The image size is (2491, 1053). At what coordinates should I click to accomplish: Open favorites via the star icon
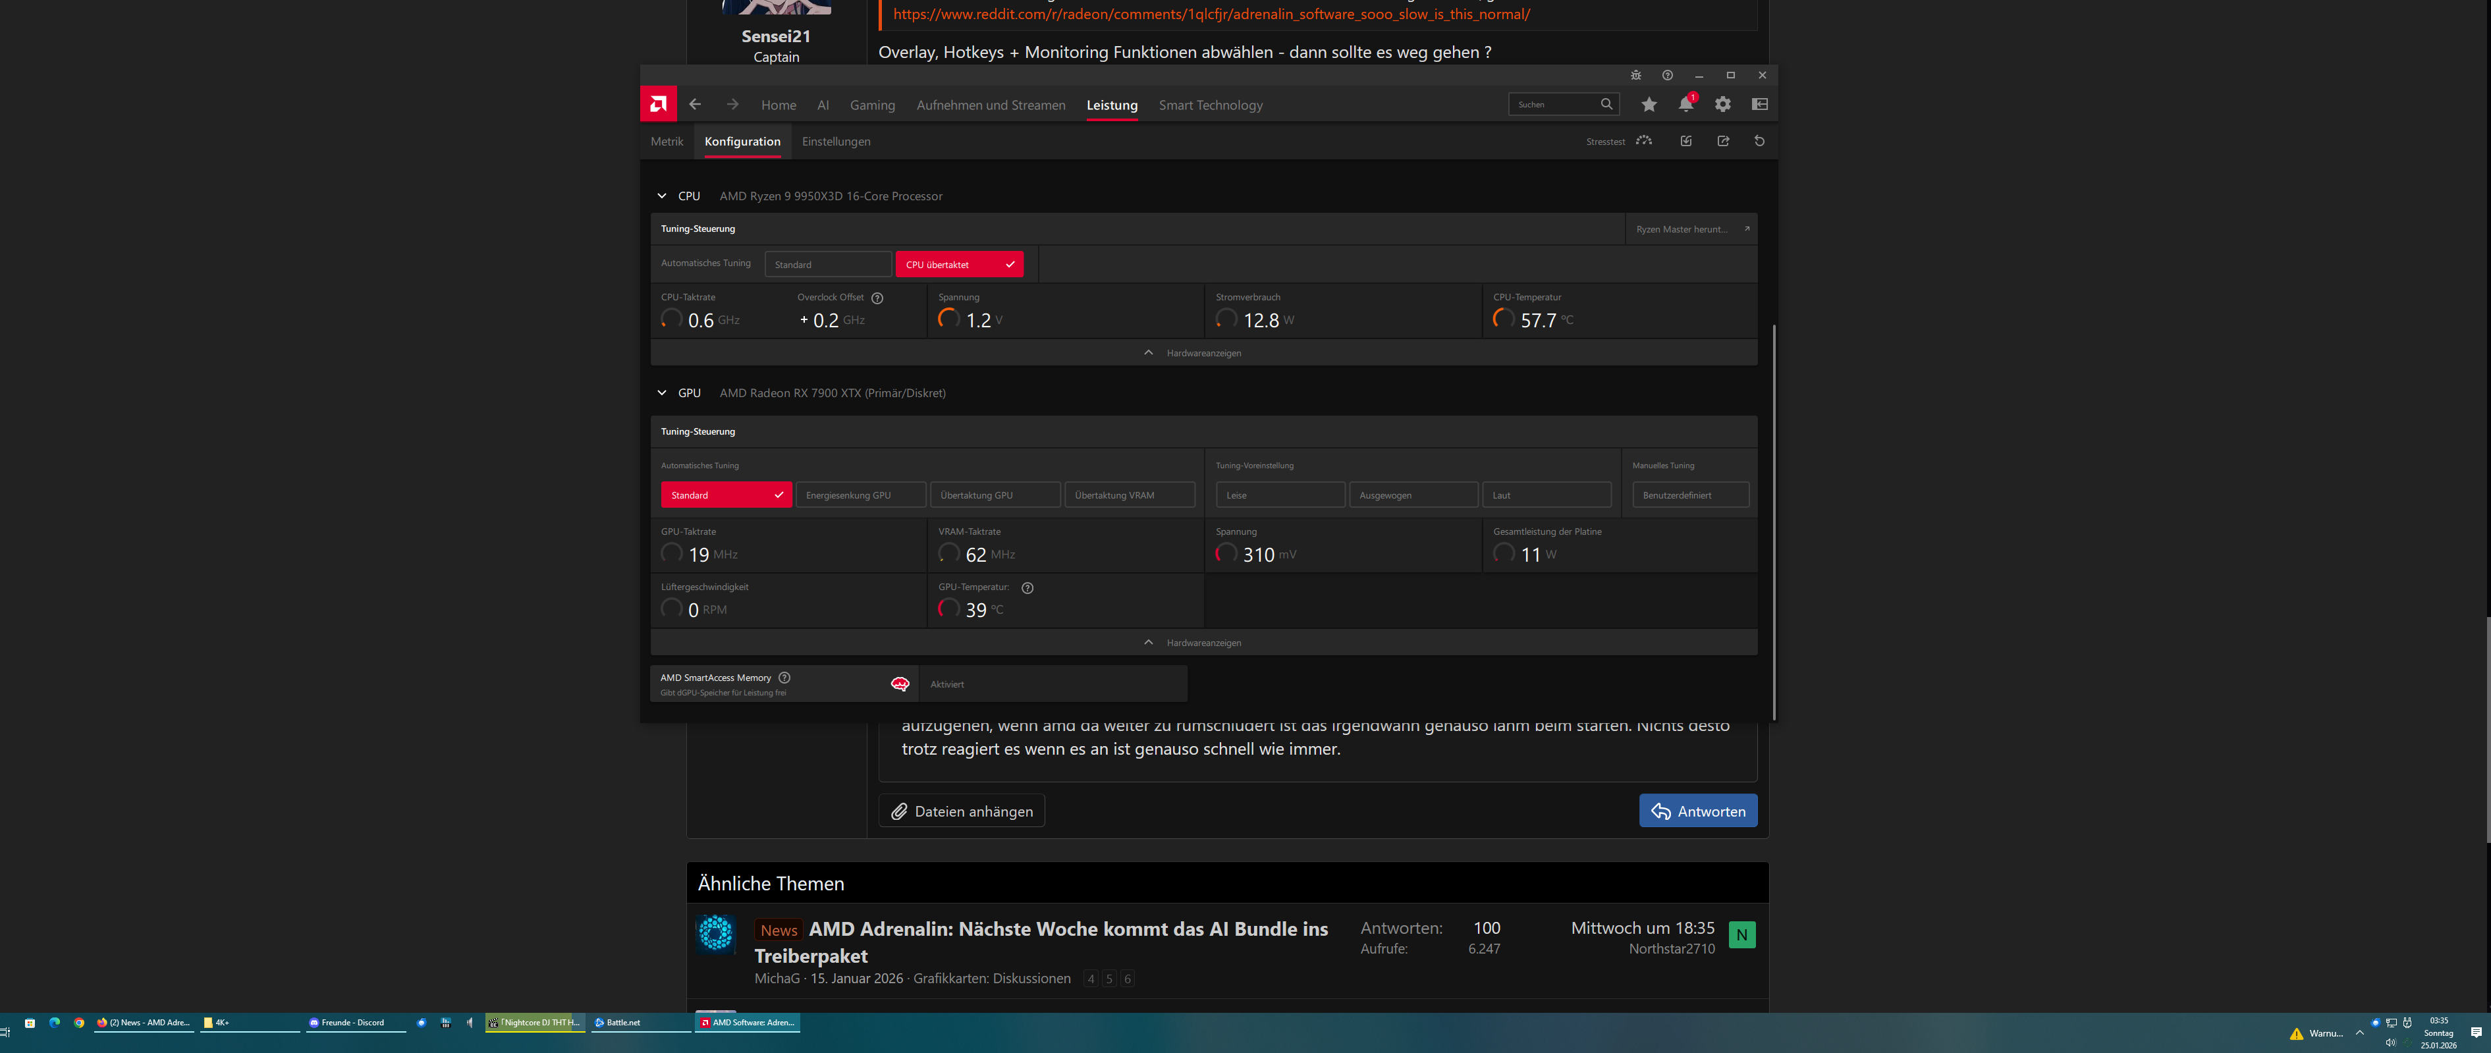(x=1649, y=105)
